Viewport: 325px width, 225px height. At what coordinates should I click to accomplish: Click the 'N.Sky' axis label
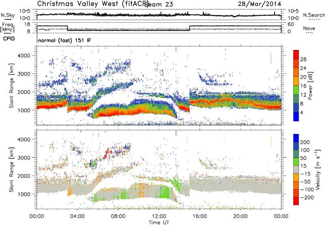click(x=8, y=15)
